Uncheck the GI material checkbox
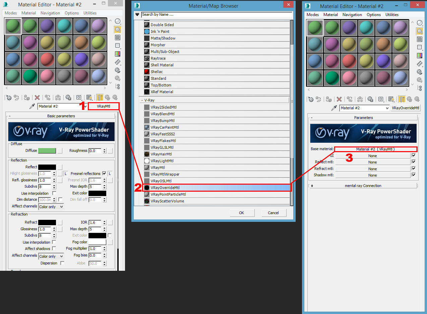 pos(414,155)
